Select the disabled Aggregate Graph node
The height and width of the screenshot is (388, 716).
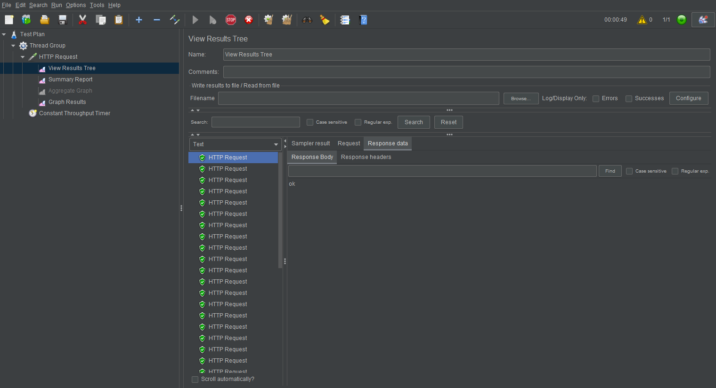(70, 91)
